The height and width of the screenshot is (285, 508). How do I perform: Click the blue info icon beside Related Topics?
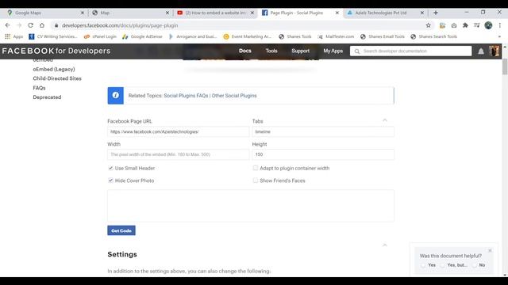click(116, 96)
